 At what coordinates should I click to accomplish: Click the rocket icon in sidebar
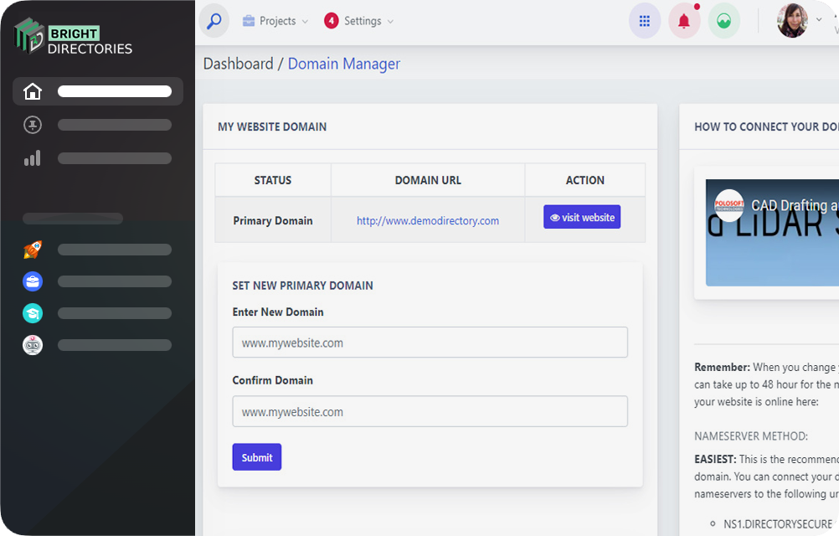(33, 250)
